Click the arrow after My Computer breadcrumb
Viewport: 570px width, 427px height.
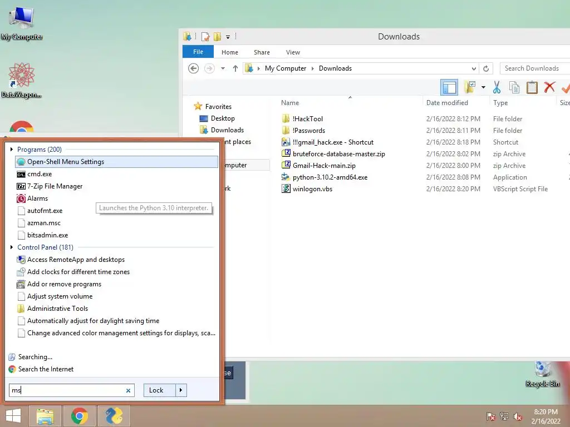[312, 68]
